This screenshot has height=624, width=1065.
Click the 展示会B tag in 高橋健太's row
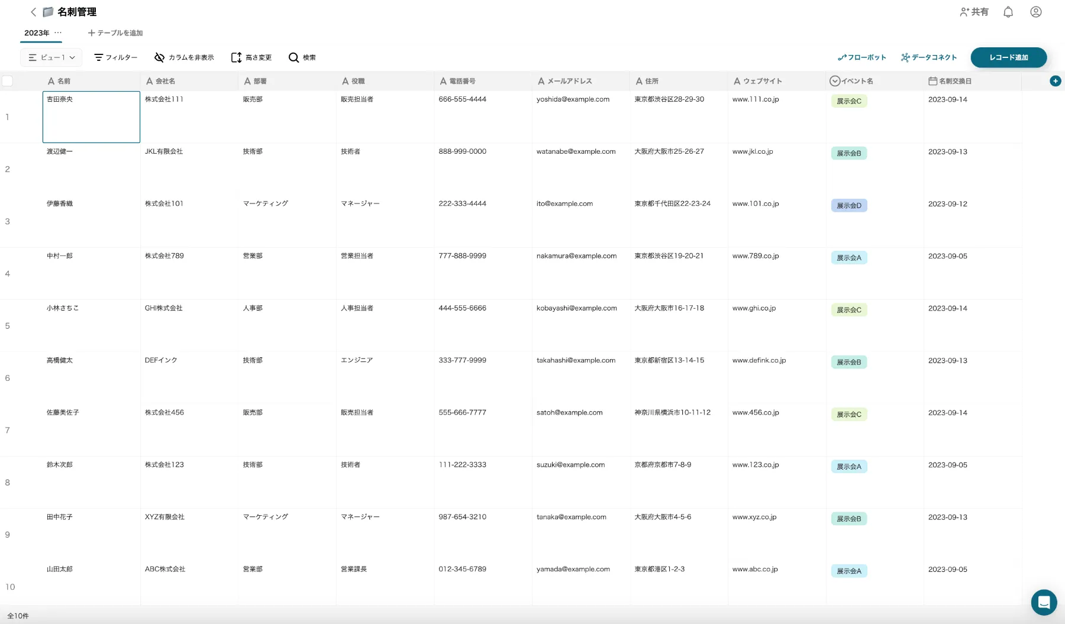click(849, 362)
